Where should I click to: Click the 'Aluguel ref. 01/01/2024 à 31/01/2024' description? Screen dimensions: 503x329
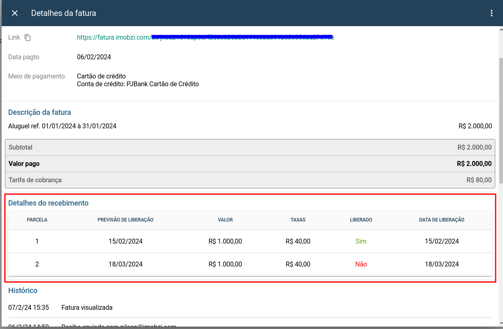click(x=62, y=126)
